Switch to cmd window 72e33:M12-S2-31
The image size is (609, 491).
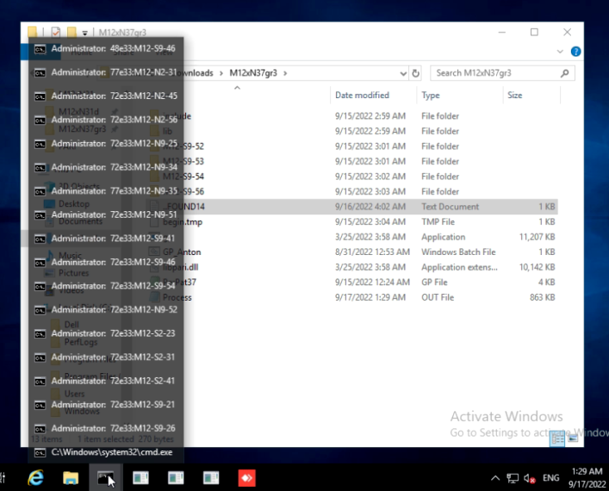106,357
